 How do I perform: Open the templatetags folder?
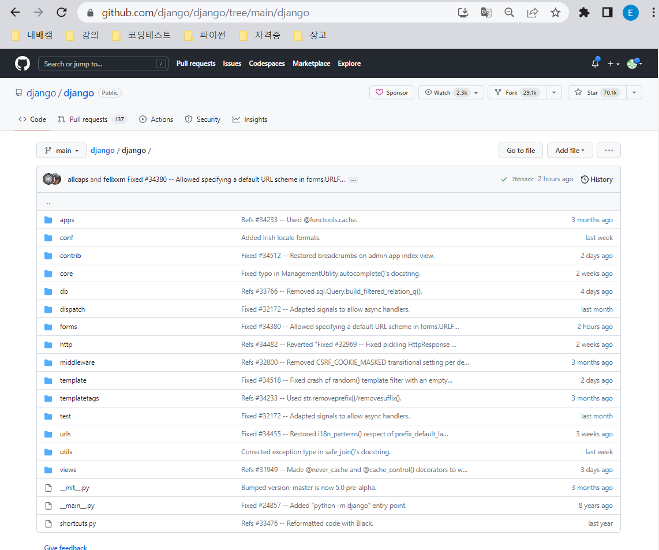click(x=80, y=398)
